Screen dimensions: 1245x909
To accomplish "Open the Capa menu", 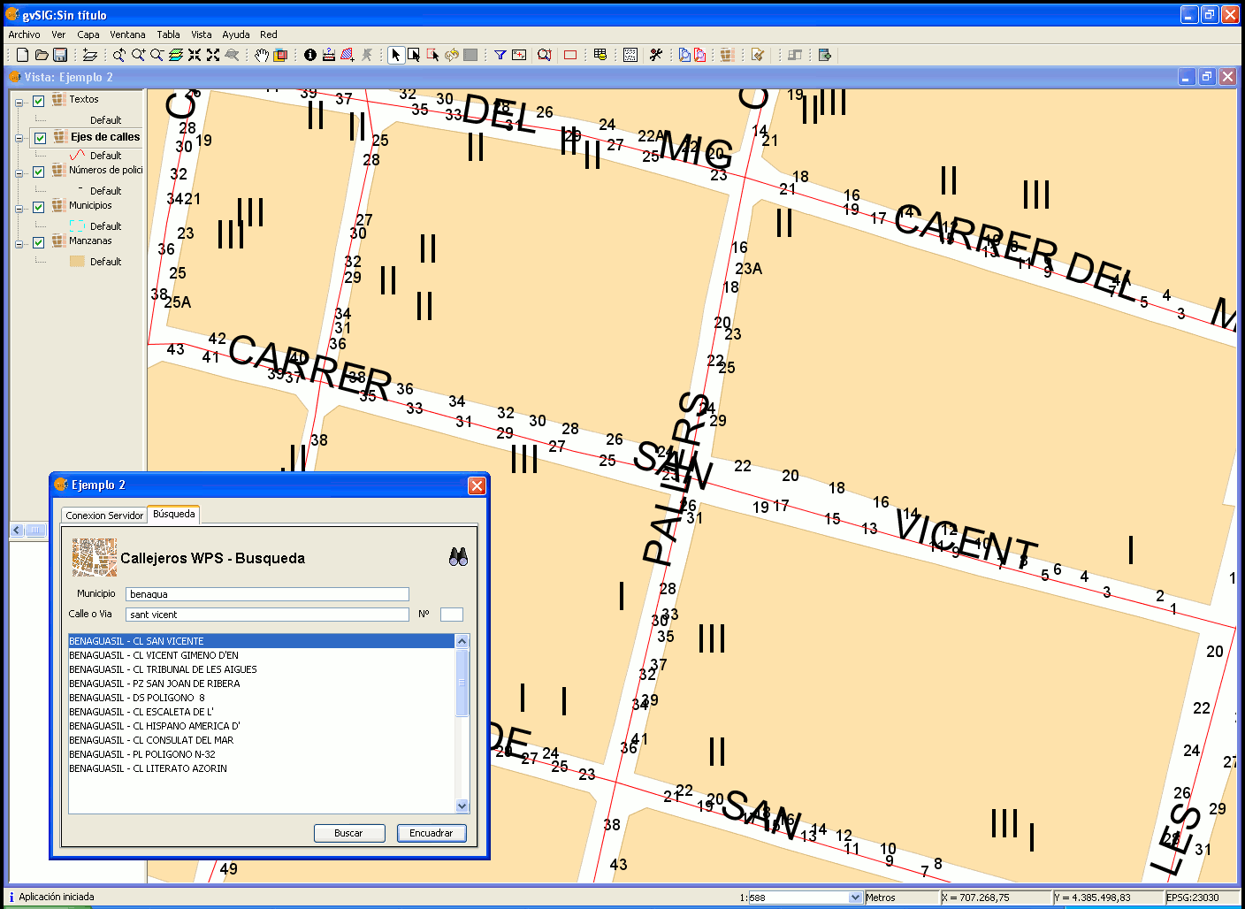I will pyautogui.click(x=88, y=34).
